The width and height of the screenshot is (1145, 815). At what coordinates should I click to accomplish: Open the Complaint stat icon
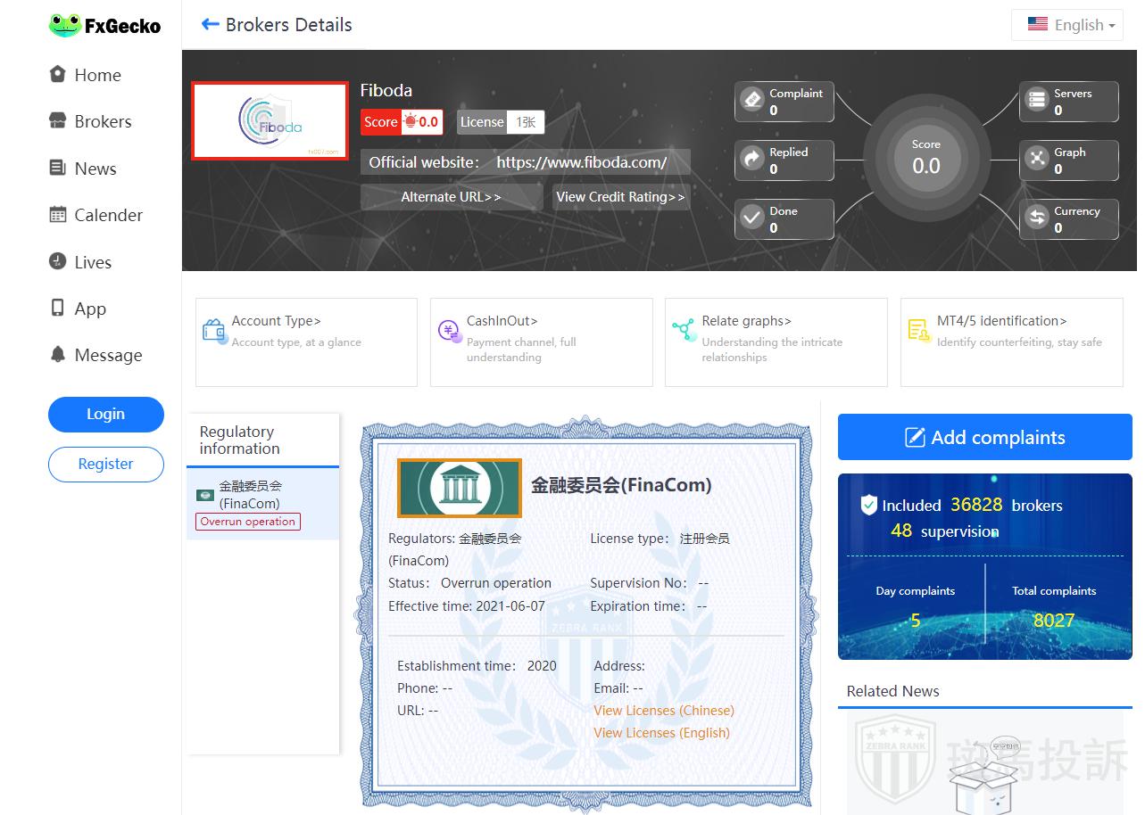point(752,101)
